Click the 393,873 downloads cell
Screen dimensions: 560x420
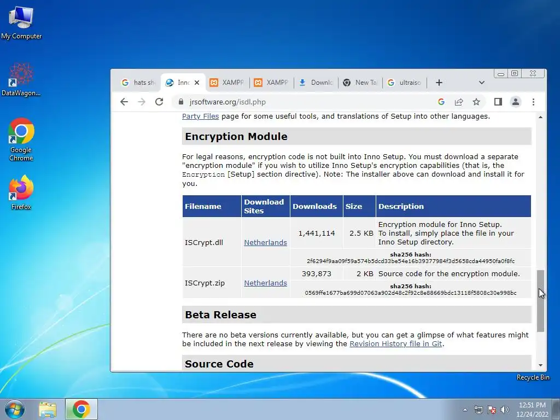[x=317, y=274]
